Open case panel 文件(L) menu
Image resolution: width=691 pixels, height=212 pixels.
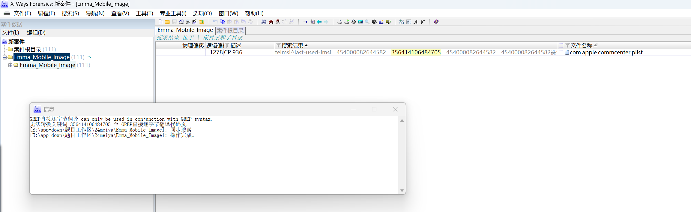[10, 33]
